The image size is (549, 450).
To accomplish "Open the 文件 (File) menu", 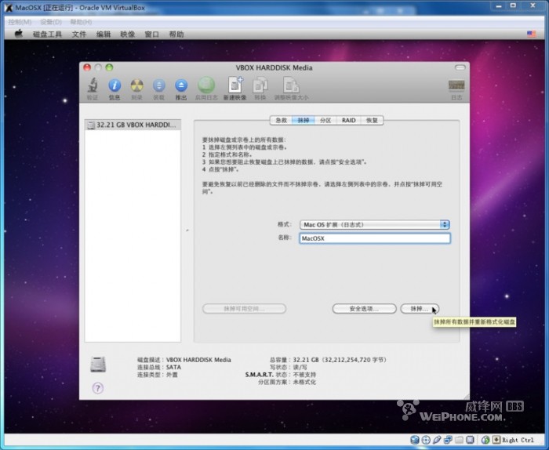I will pyautogui.click(x=78, y=34).
